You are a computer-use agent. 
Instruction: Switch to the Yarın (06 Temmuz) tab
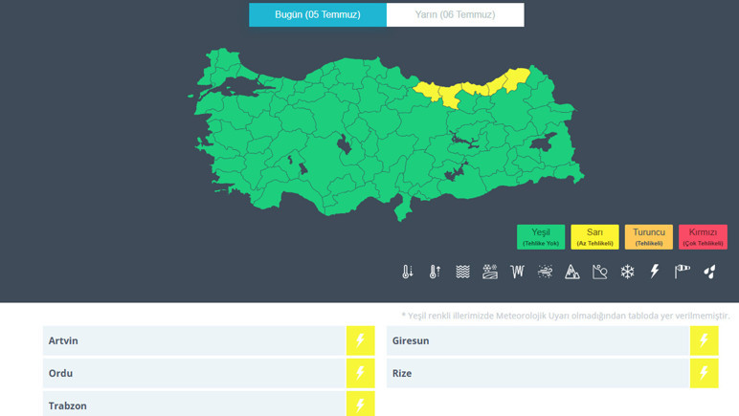tap(456, 14)
